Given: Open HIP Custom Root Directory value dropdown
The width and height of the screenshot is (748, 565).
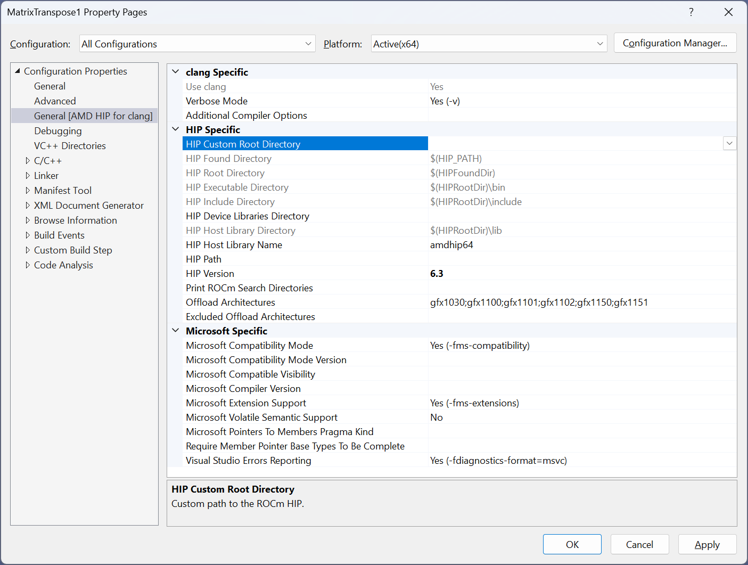Looking at the screenshot, I should pos(729,143).
